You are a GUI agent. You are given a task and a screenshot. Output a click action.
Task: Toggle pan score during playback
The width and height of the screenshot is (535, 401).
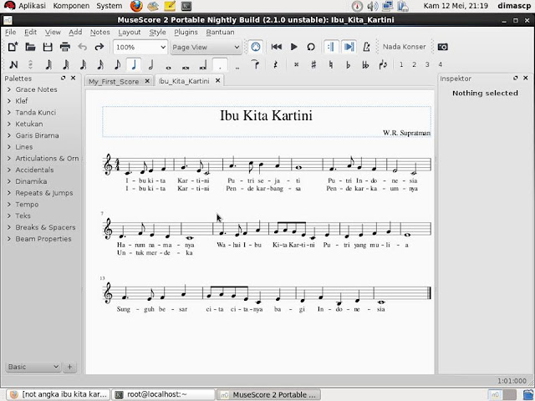point(349,47)
